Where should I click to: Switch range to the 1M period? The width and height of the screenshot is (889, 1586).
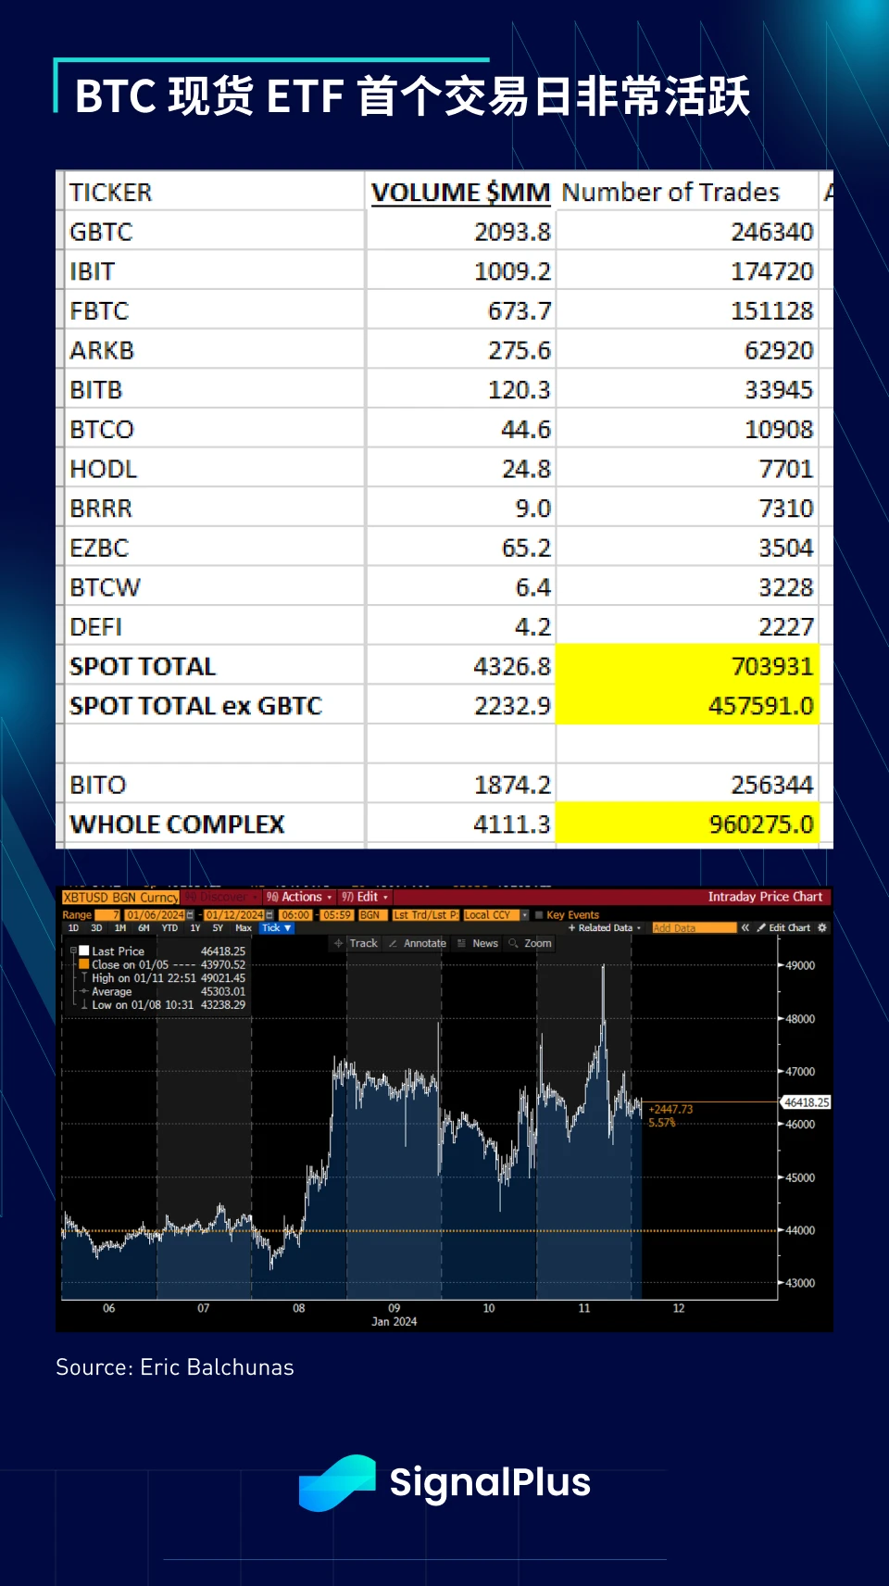[x=120, y=927]
